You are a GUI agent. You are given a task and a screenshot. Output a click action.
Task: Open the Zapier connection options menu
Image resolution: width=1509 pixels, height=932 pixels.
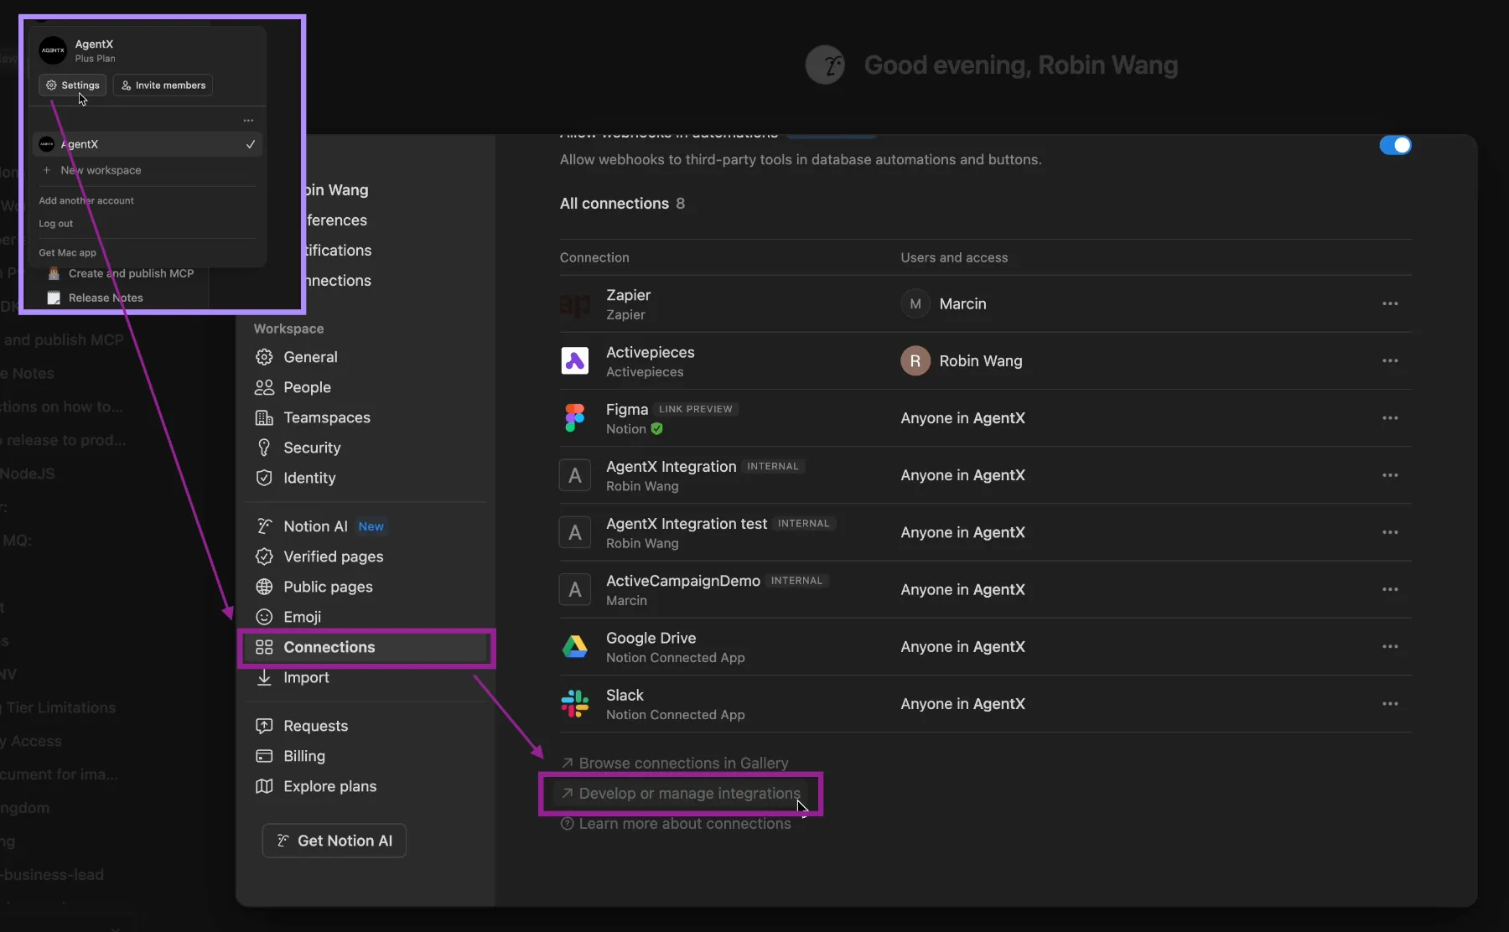pyautogui.click(x=1390, y=303)
